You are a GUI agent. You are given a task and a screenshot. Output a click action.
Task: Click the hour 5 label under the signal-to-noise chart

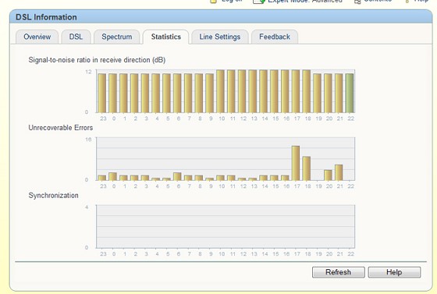(x=168, y=119)
